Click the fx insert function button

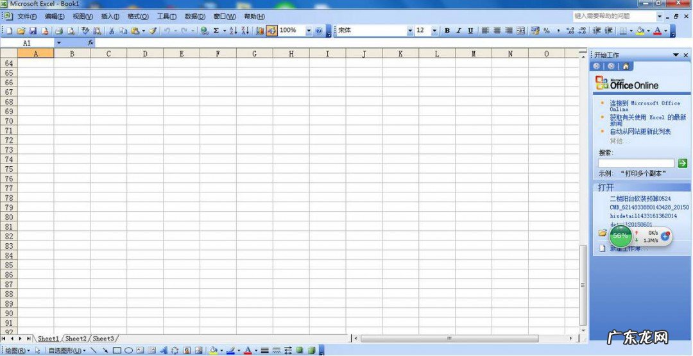(90, 43)
